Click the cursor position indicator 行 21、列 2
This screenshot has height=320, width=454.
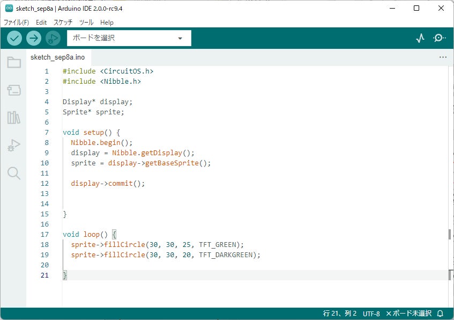tap(340, 314)
